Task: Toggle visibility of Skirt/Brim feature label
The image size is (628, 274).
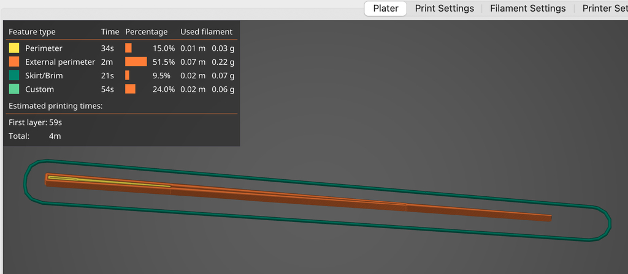Action: point(44,75)
